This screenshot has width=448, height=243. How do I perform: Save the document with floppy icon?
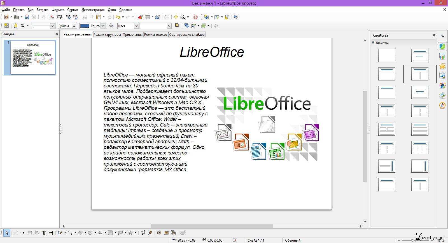27,17
